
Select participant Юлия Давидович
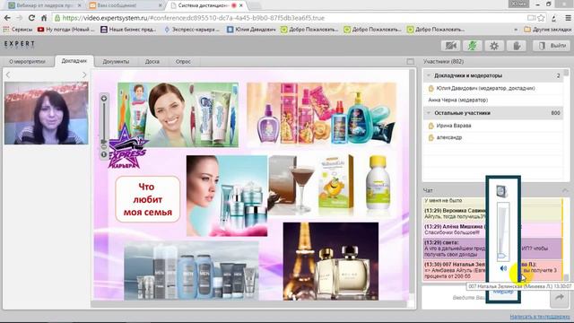pos(485,88)
